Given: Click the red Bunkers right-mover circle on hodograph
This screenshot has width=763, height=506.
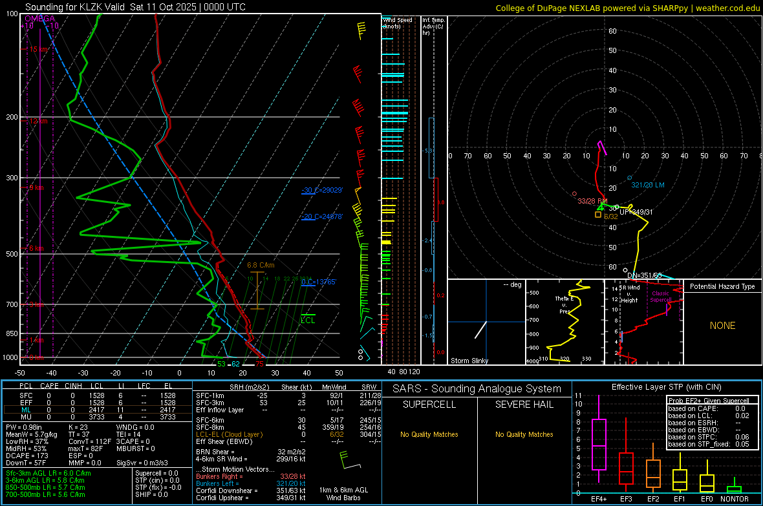Looking at the screenshot, I should 575,194.
